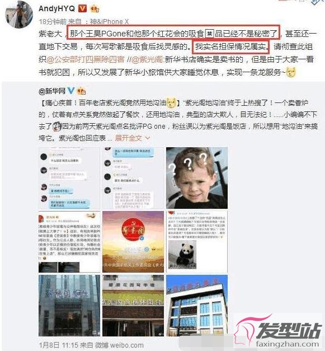Open the @紫光阁 mention link

[x=148, y=59]
